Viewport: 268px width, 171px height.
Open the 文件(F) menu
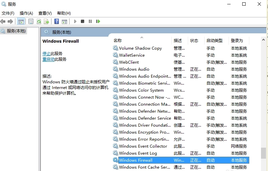point(8,13)
